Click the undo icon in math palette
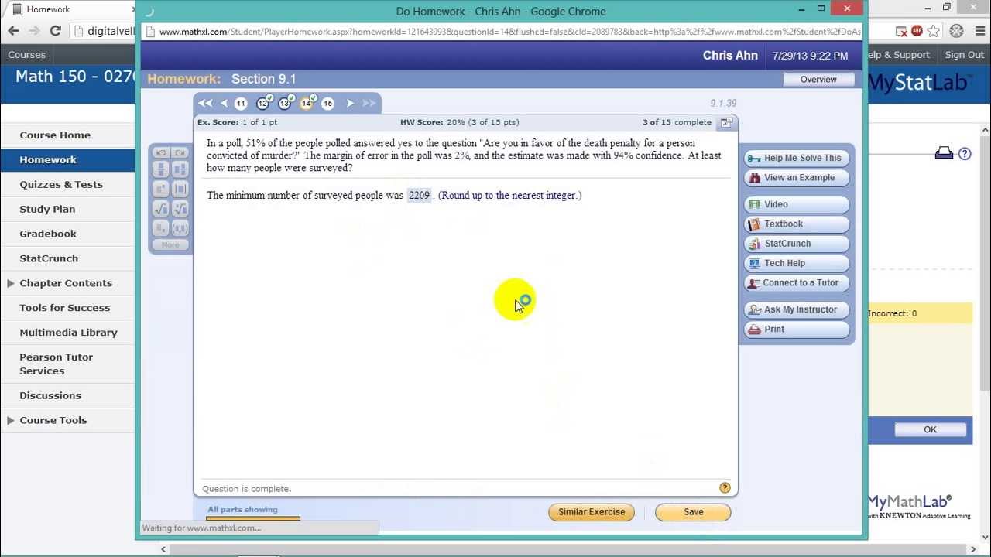 [x=160, y=152]
